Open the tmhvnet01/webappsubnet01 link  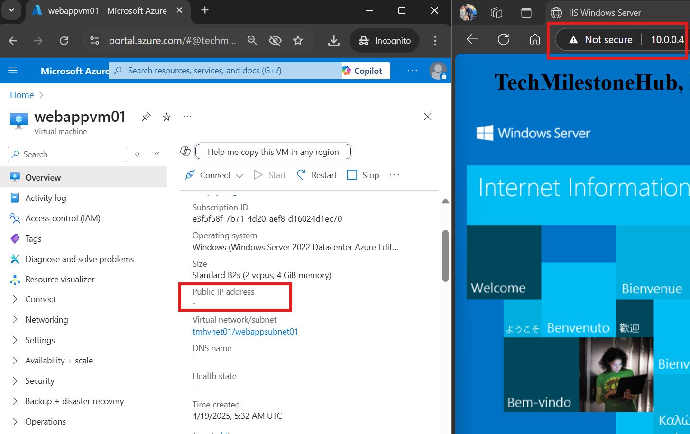coord(245,331)
